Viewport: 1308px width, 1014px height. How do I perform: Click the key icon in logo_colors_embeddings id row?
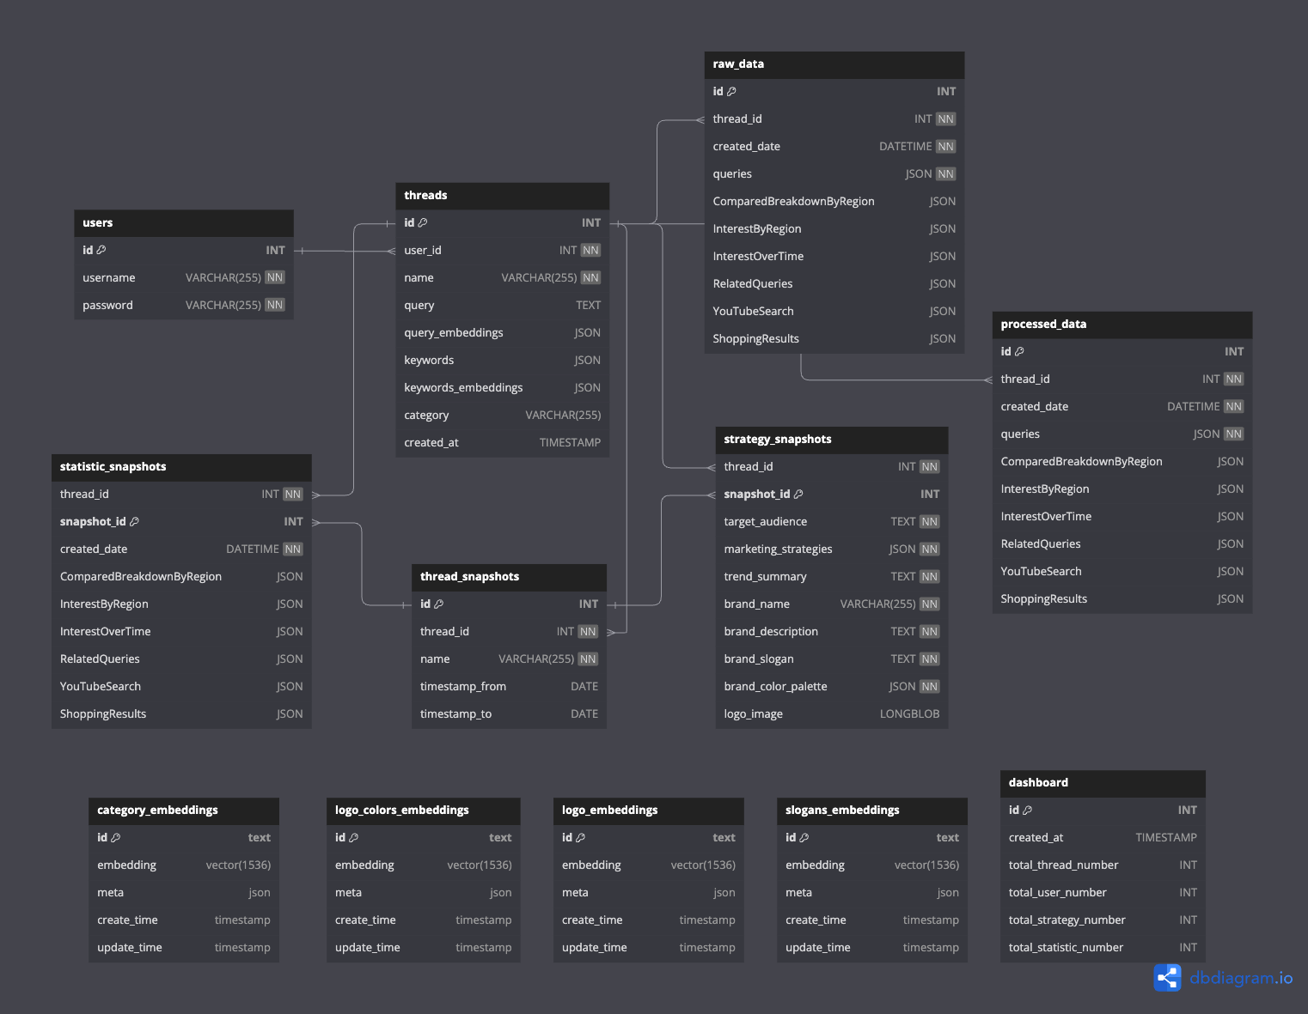click(353, 837)
